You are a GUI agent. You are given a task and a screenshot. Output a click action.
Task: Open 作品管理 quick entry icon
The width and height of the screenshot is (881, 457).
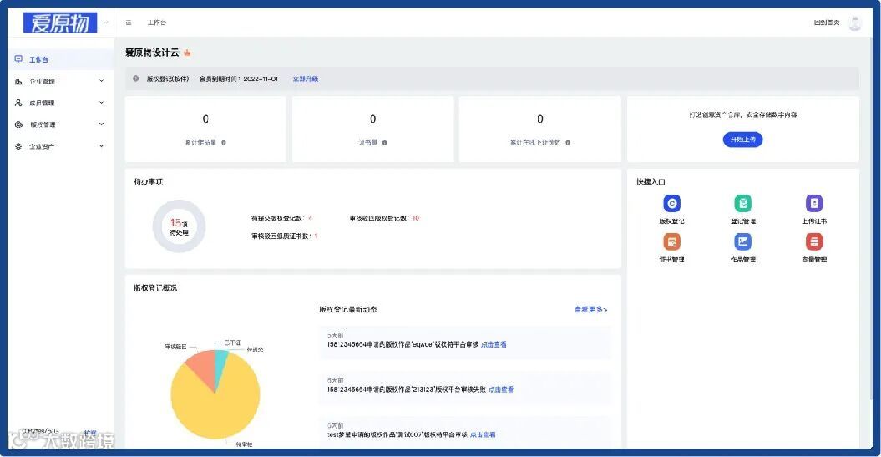742,241
